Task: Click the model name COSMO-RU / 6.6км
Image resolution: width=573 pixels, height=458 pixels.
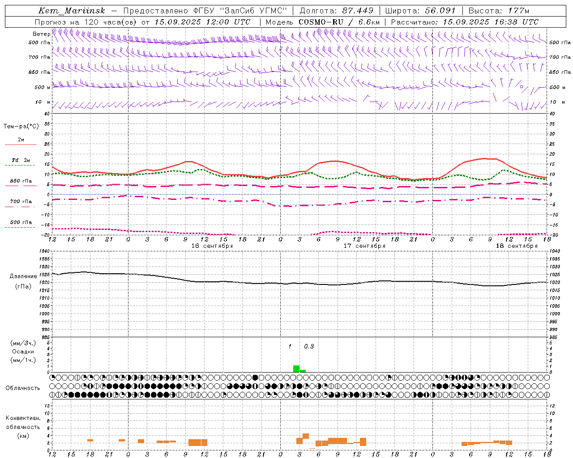Action: pos(339,22)
